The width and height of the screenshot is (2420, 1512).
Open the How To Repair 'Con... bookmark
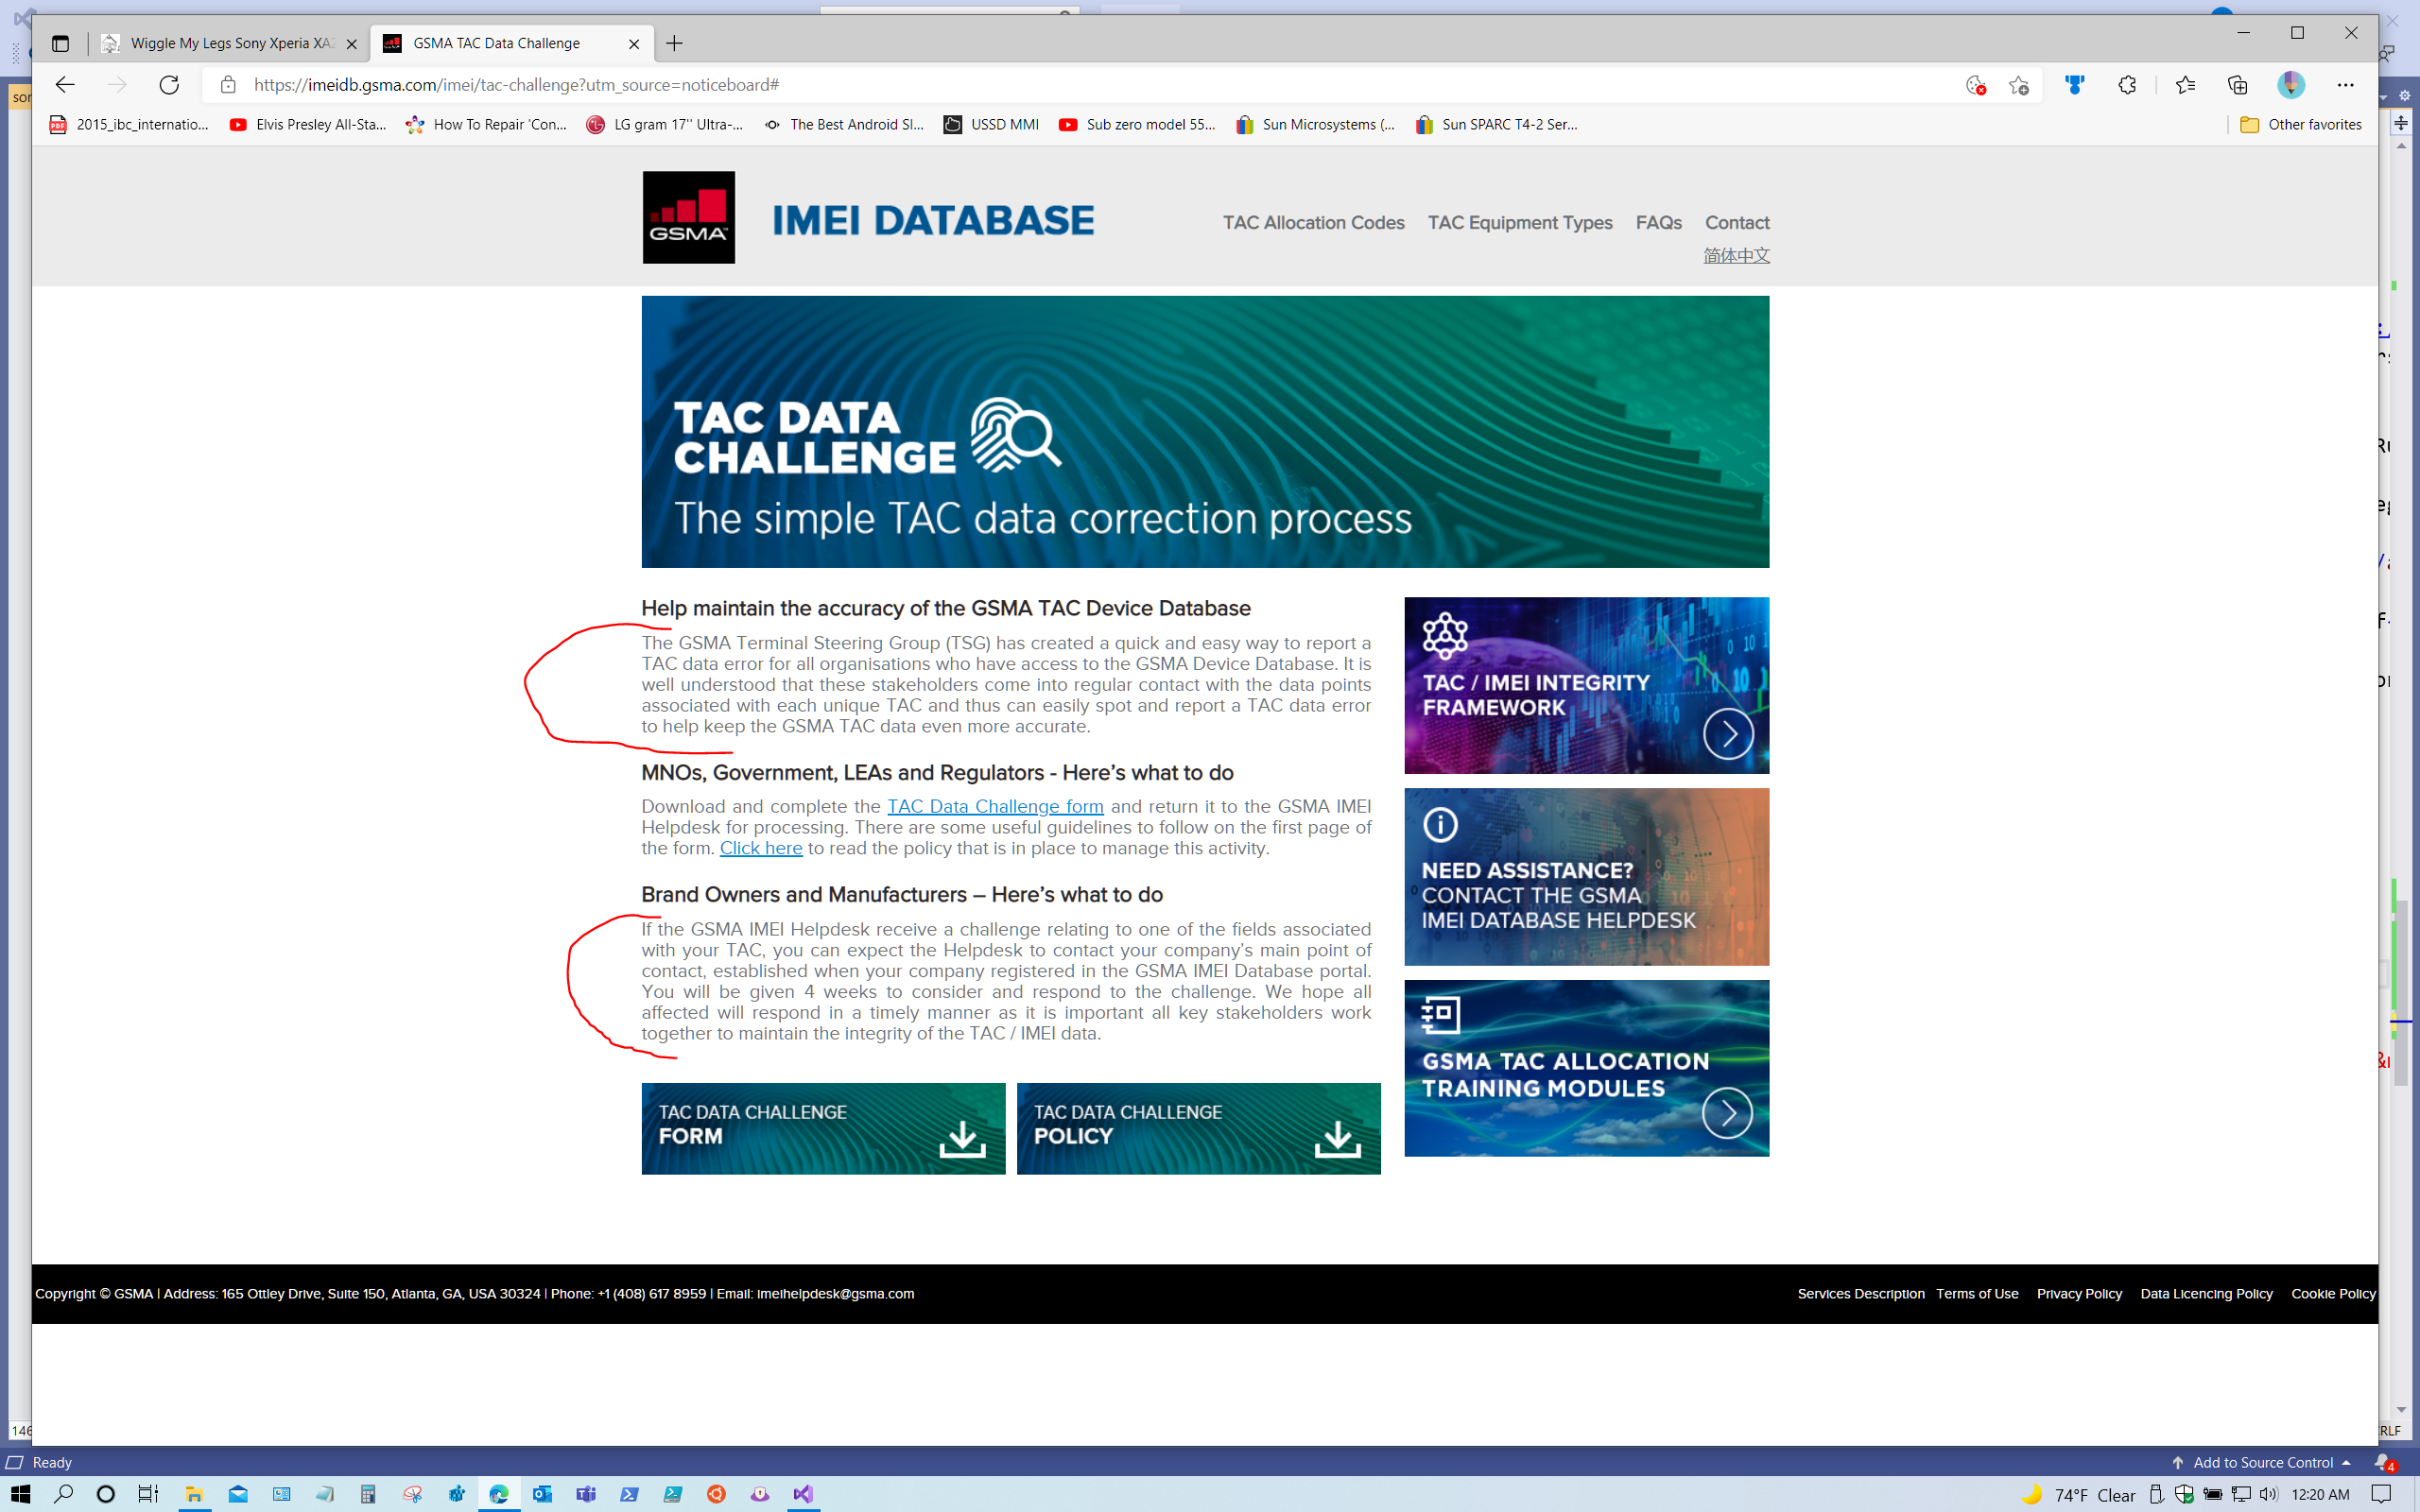point(486,125)
